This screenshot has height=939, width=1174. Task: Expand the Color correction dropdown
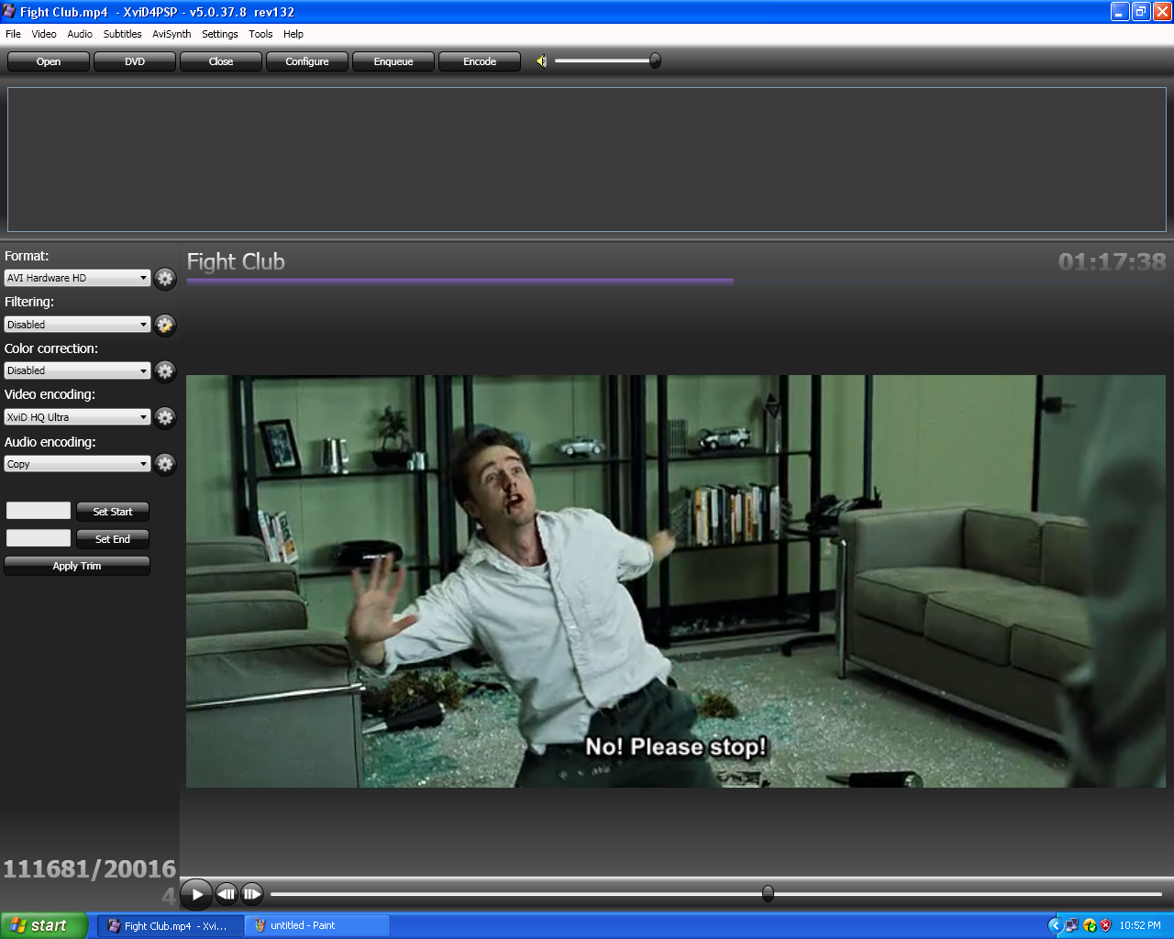coord(77,370)
